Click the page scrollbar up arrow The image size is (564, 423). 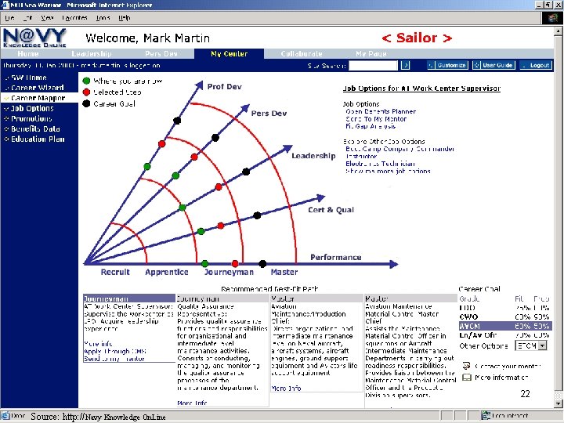point(558,31)
